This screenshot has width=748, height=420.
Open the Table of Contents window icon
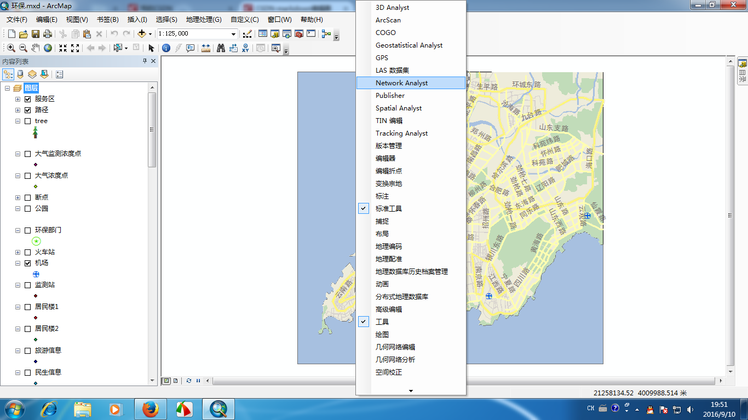(263, 34)
